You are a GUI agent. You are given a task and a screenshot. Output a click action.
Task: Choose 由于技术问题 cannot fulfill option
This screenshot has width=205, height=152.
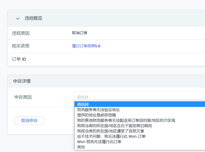tap(111, 136)
